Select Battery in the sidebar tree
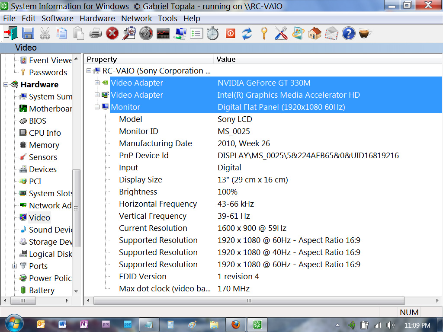 [x=42, y=290]
